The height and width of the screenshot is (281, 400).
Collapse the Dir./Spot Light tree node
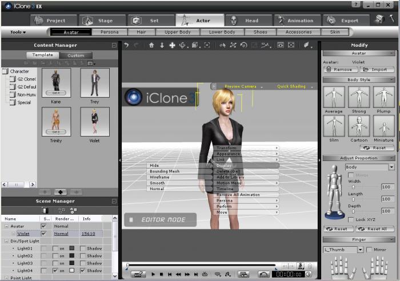[6, 240]
